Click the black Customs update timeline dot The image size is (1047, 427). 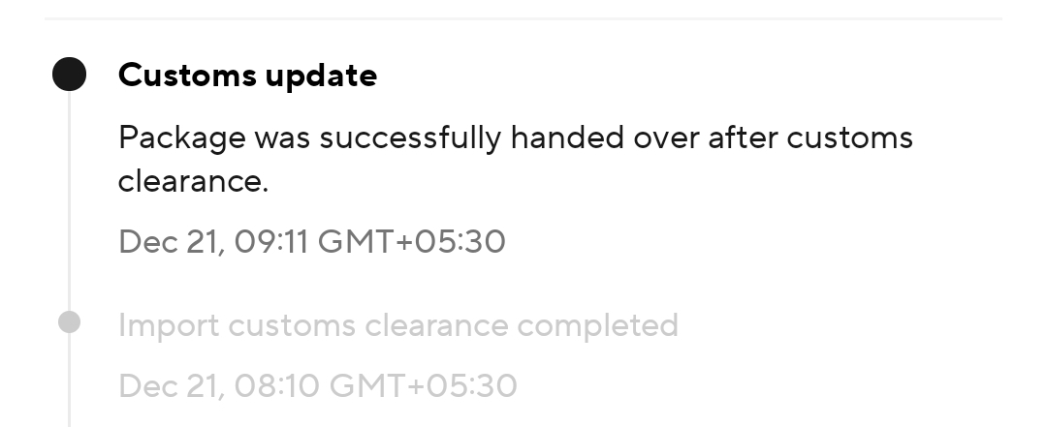(x=70, y=74)
